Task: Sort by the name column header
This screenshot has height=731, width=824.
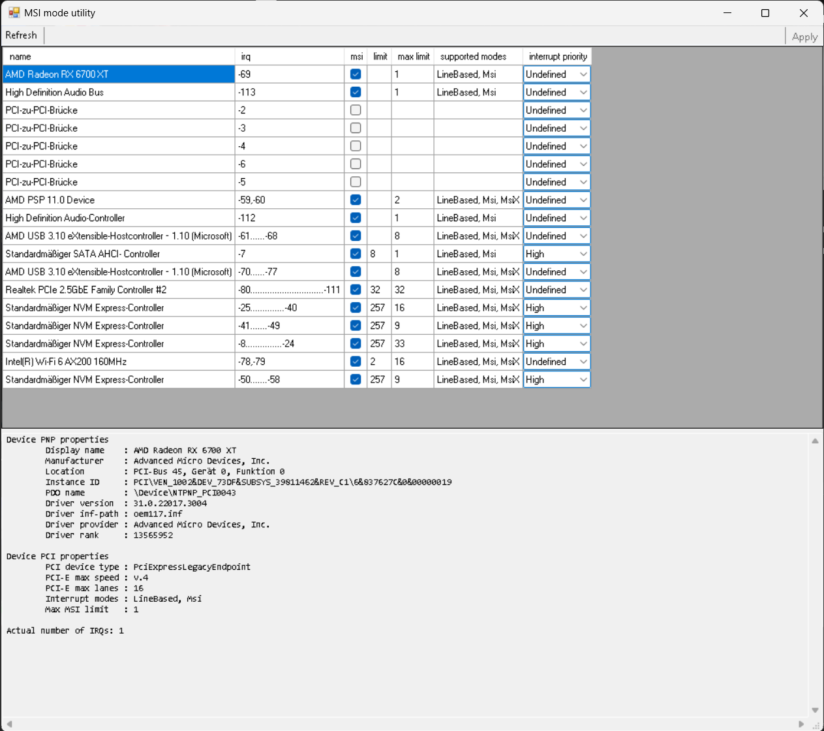Action: tap(119, 57)
